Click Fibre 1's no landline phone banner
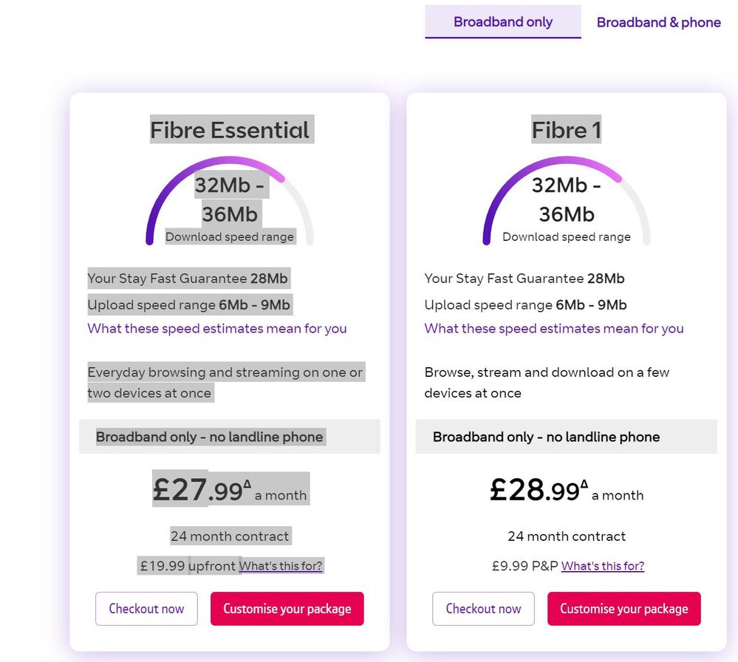Image resolution: width=738 pixels, height=662 pixels. pos(567,437)
